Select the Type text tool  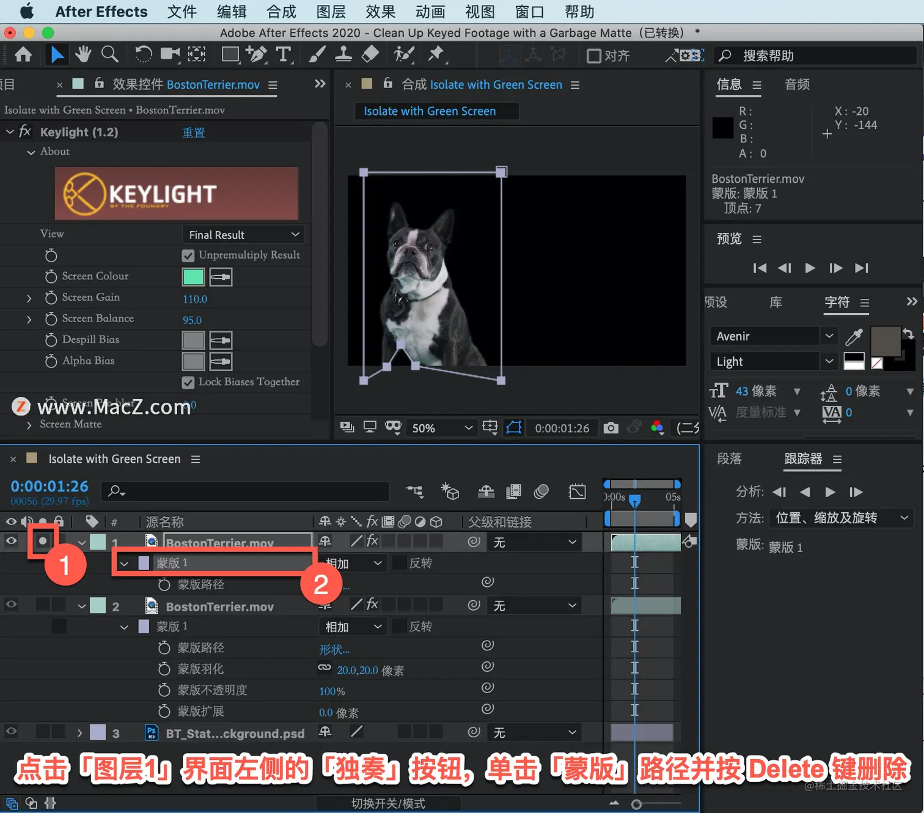pyautogui.click(x=284, y=55)
